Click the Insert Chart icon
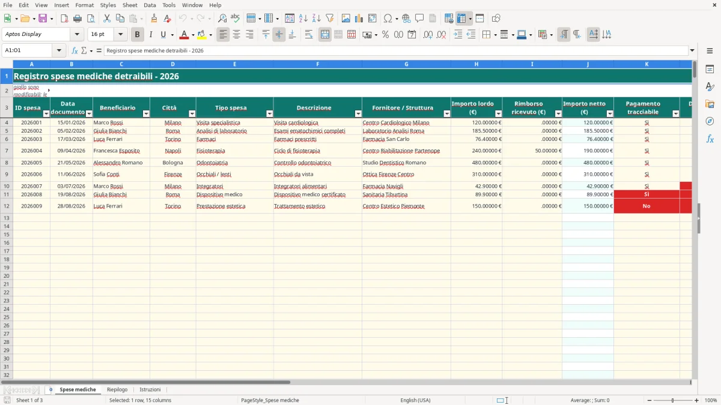Screen dimensions: 721x405 tap(359, 19)
